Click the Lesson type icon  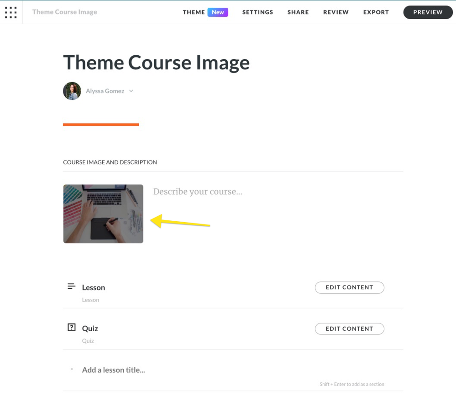click(x=71, y=287)
